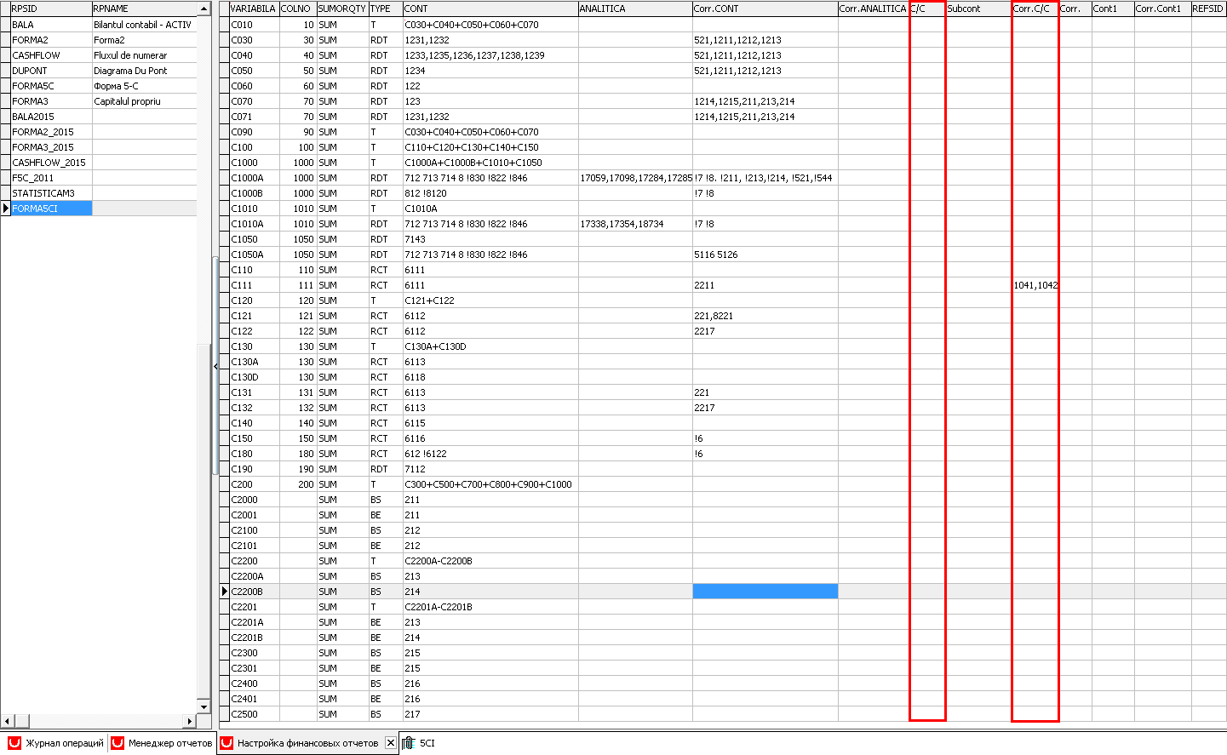Click the RPNAME column header
Image resolution: width=1227 pixels, height=755 pixels.
(x=145, y=9)
